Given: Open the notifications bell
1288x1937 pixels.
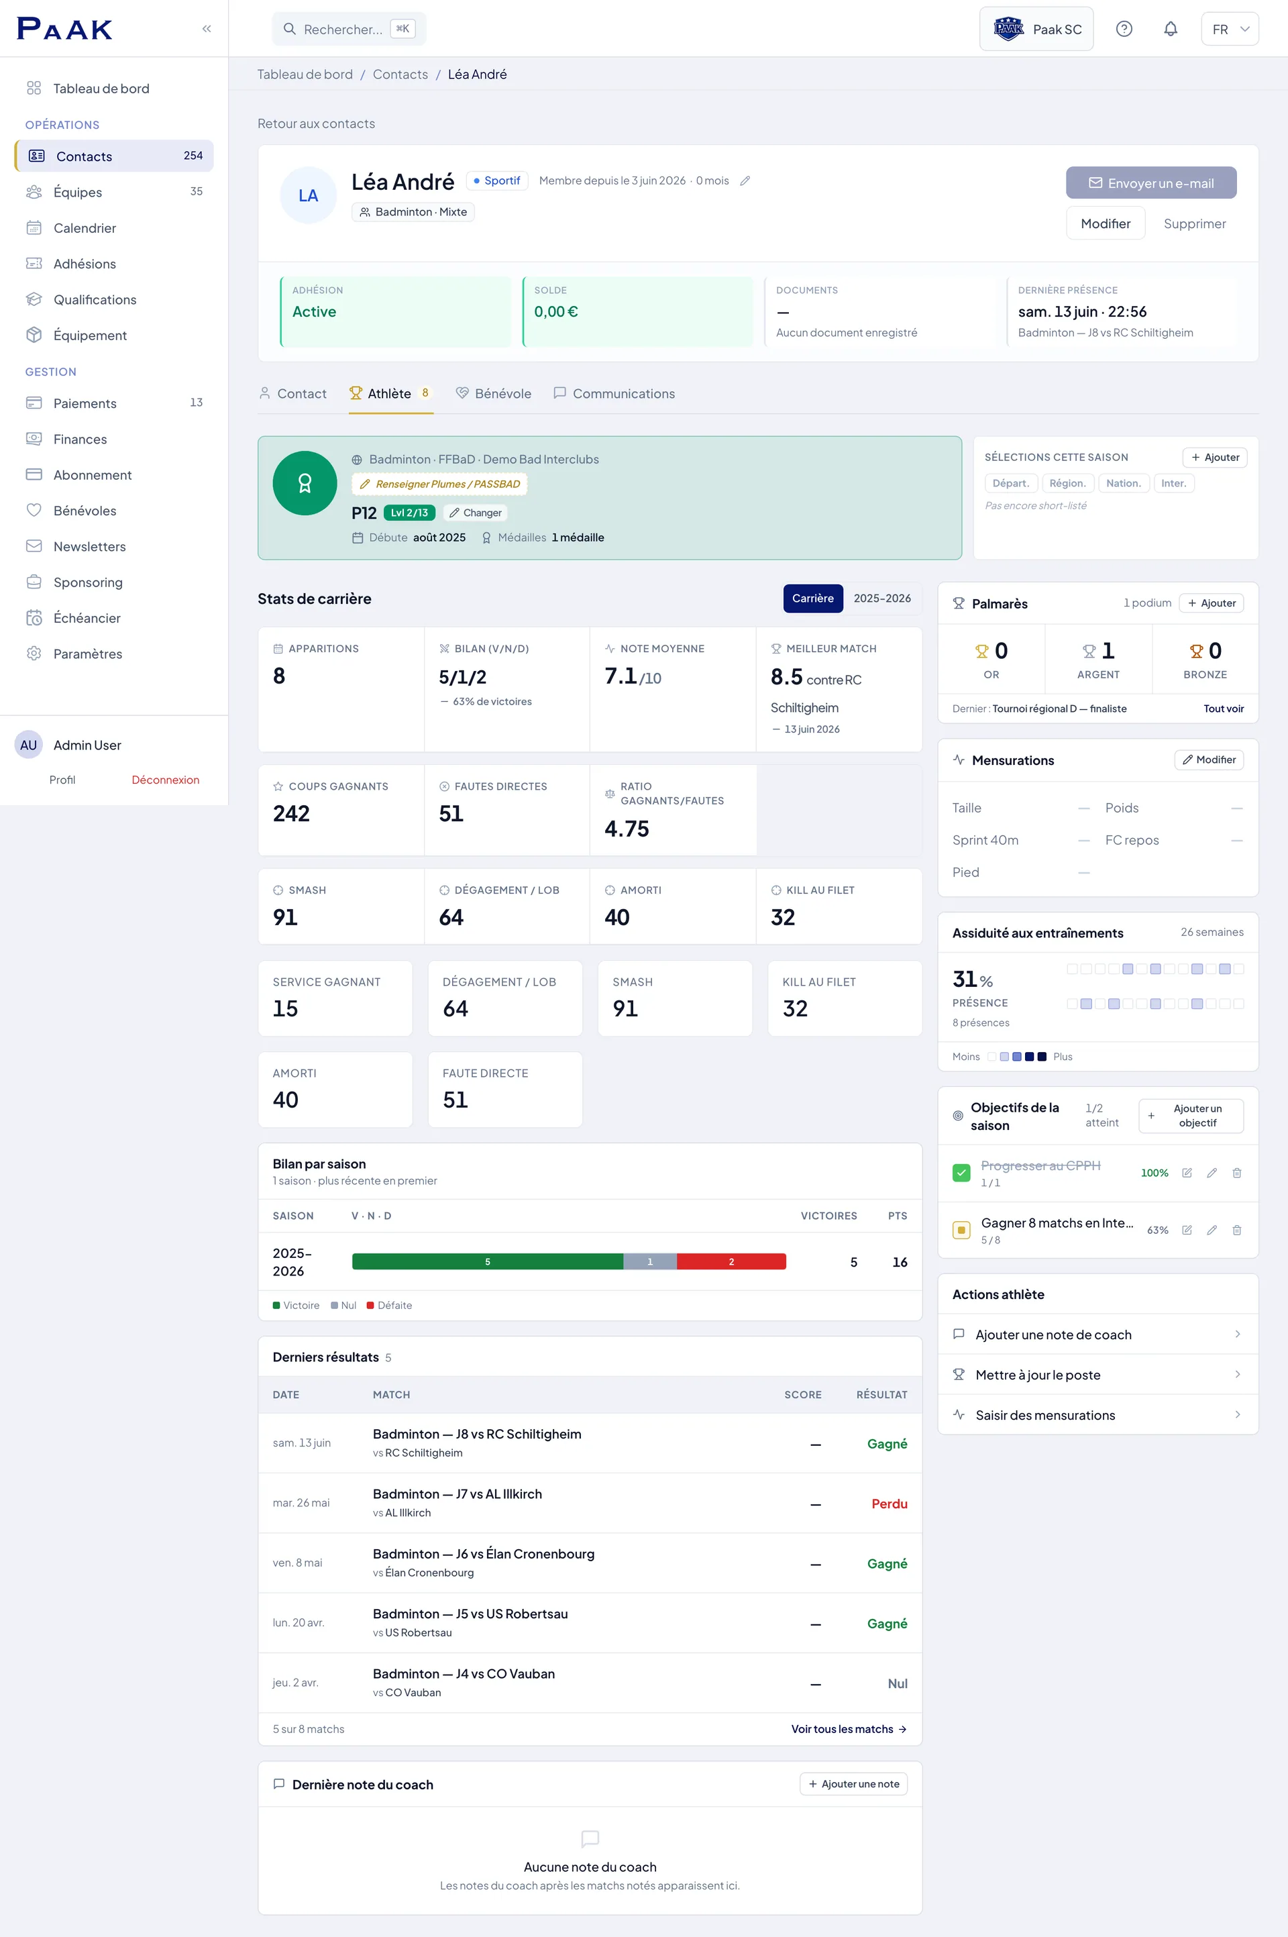Looking at the screenshot, I should point(1171,29).
